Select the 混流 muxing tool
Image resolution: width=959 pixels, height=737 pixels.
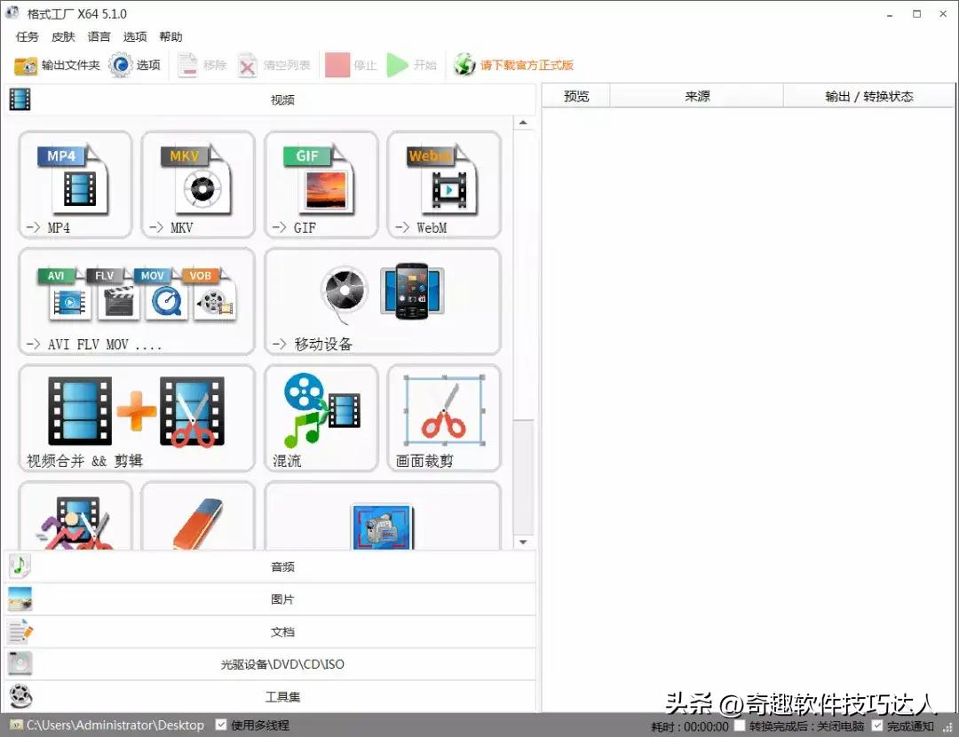[321, 417]
